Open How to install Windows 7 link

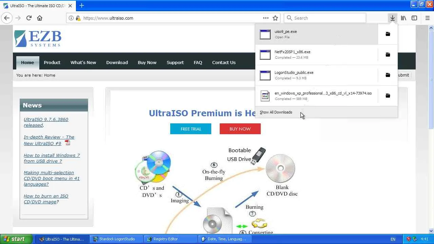coord(52,158)
